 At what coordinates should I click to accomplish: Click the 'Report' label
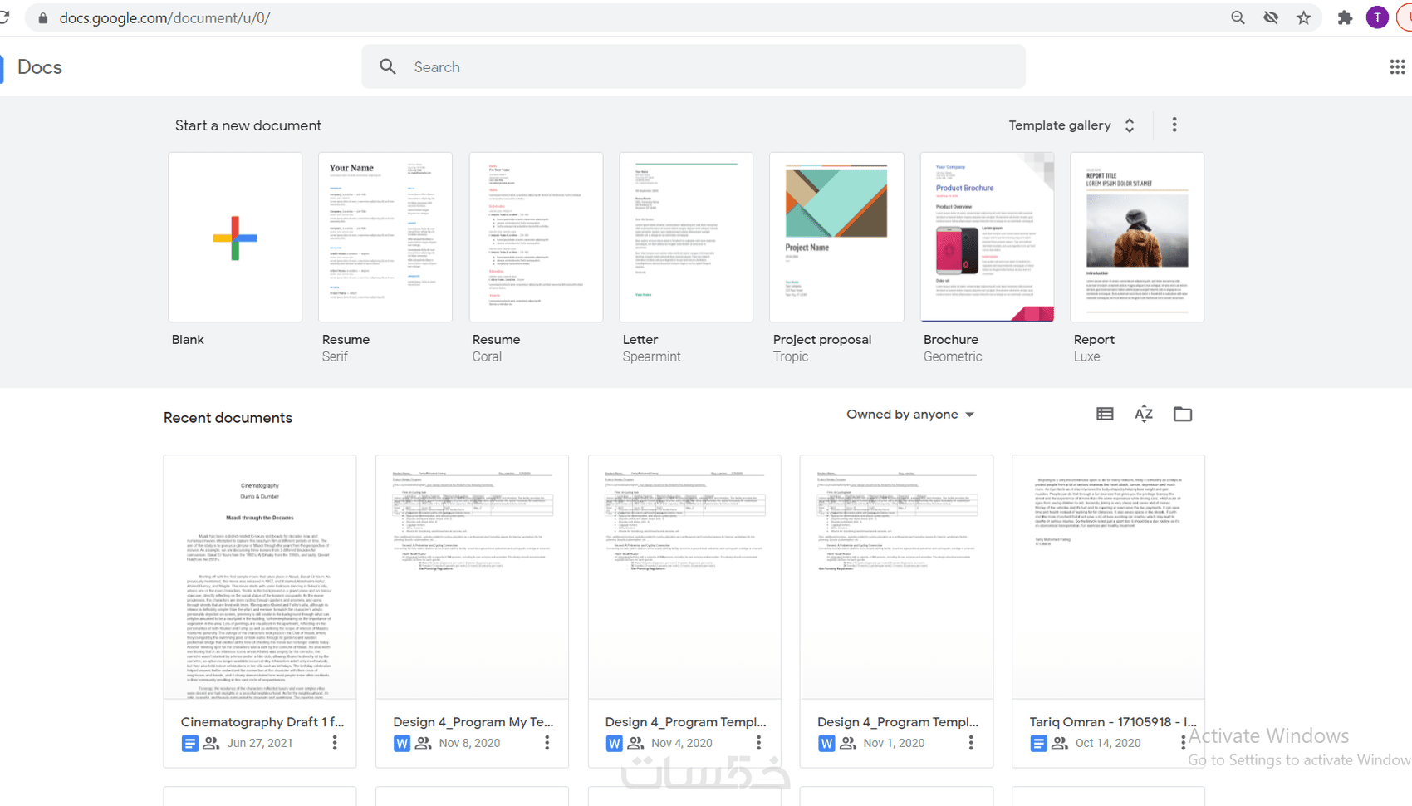[x=1094, y=340]
